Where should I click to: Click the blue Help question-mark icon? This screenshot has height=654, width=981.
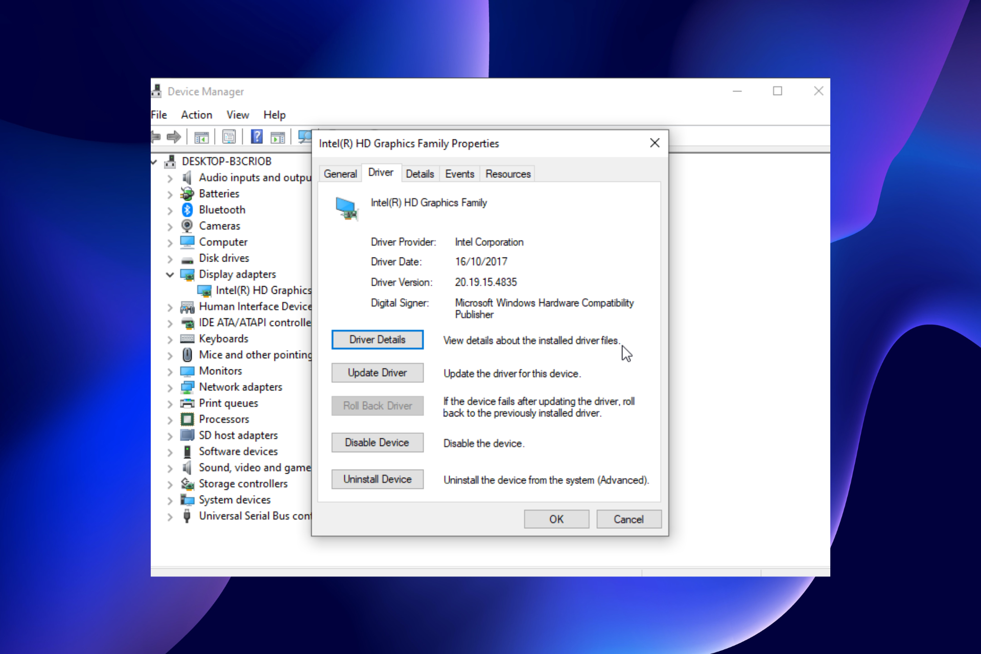[x=256, y=137]
